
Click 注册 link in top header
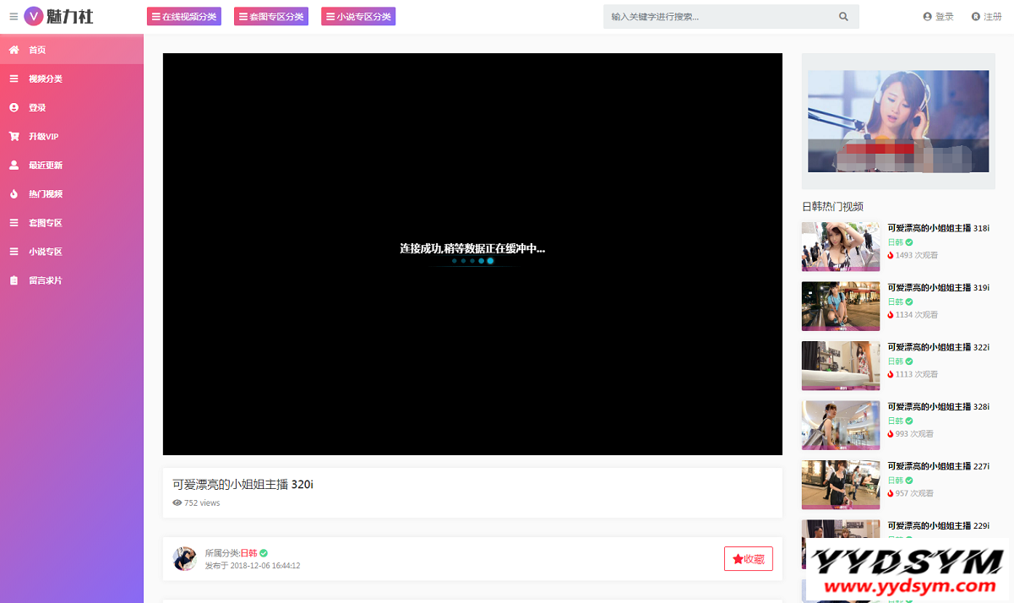pyautogui.click(x=987, y=17)
